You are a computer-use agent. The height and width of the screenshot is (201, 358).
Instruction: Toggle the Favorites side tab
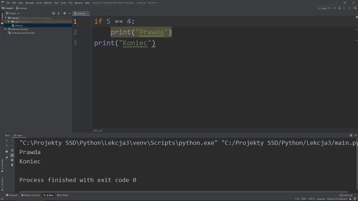pos(2,166)
